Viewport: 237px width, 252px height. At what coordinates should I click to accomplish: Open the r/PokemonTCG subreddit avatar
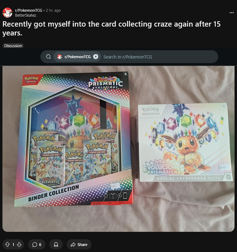click(x=7, y=12)
